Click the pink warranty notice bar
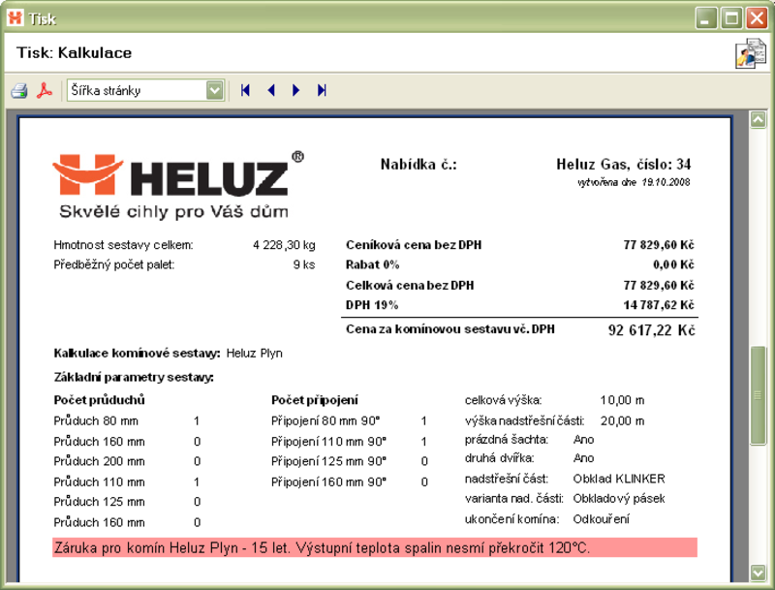Viewport: 775px width, 590px height. (x=375, y=548)
